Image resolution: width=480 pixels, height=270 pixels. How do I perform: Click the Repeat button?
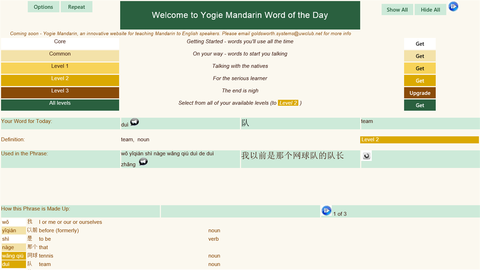[76, 7]
